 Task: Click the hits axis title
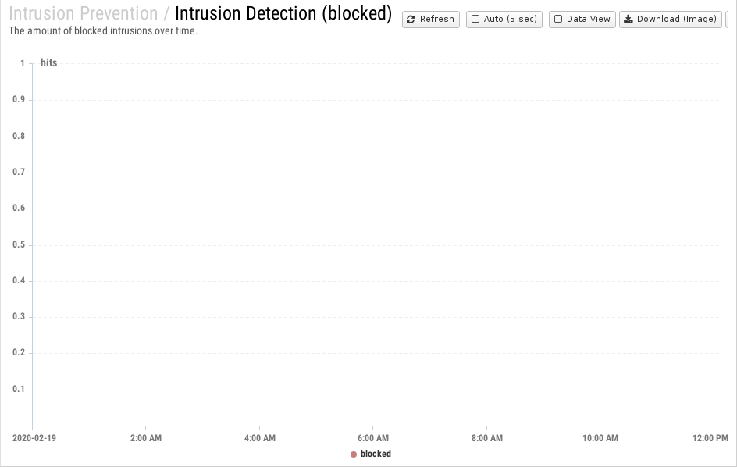point(49,63)
